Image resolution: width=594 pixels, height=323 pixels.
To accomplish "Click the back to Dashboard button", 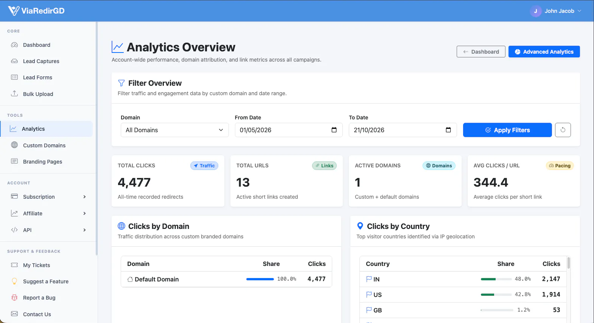I will pos(481,52).
